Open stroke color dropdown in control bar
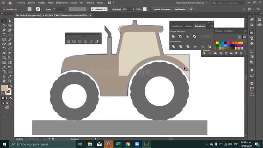Viewport: 263px width, 148px height. pos(42,9)
